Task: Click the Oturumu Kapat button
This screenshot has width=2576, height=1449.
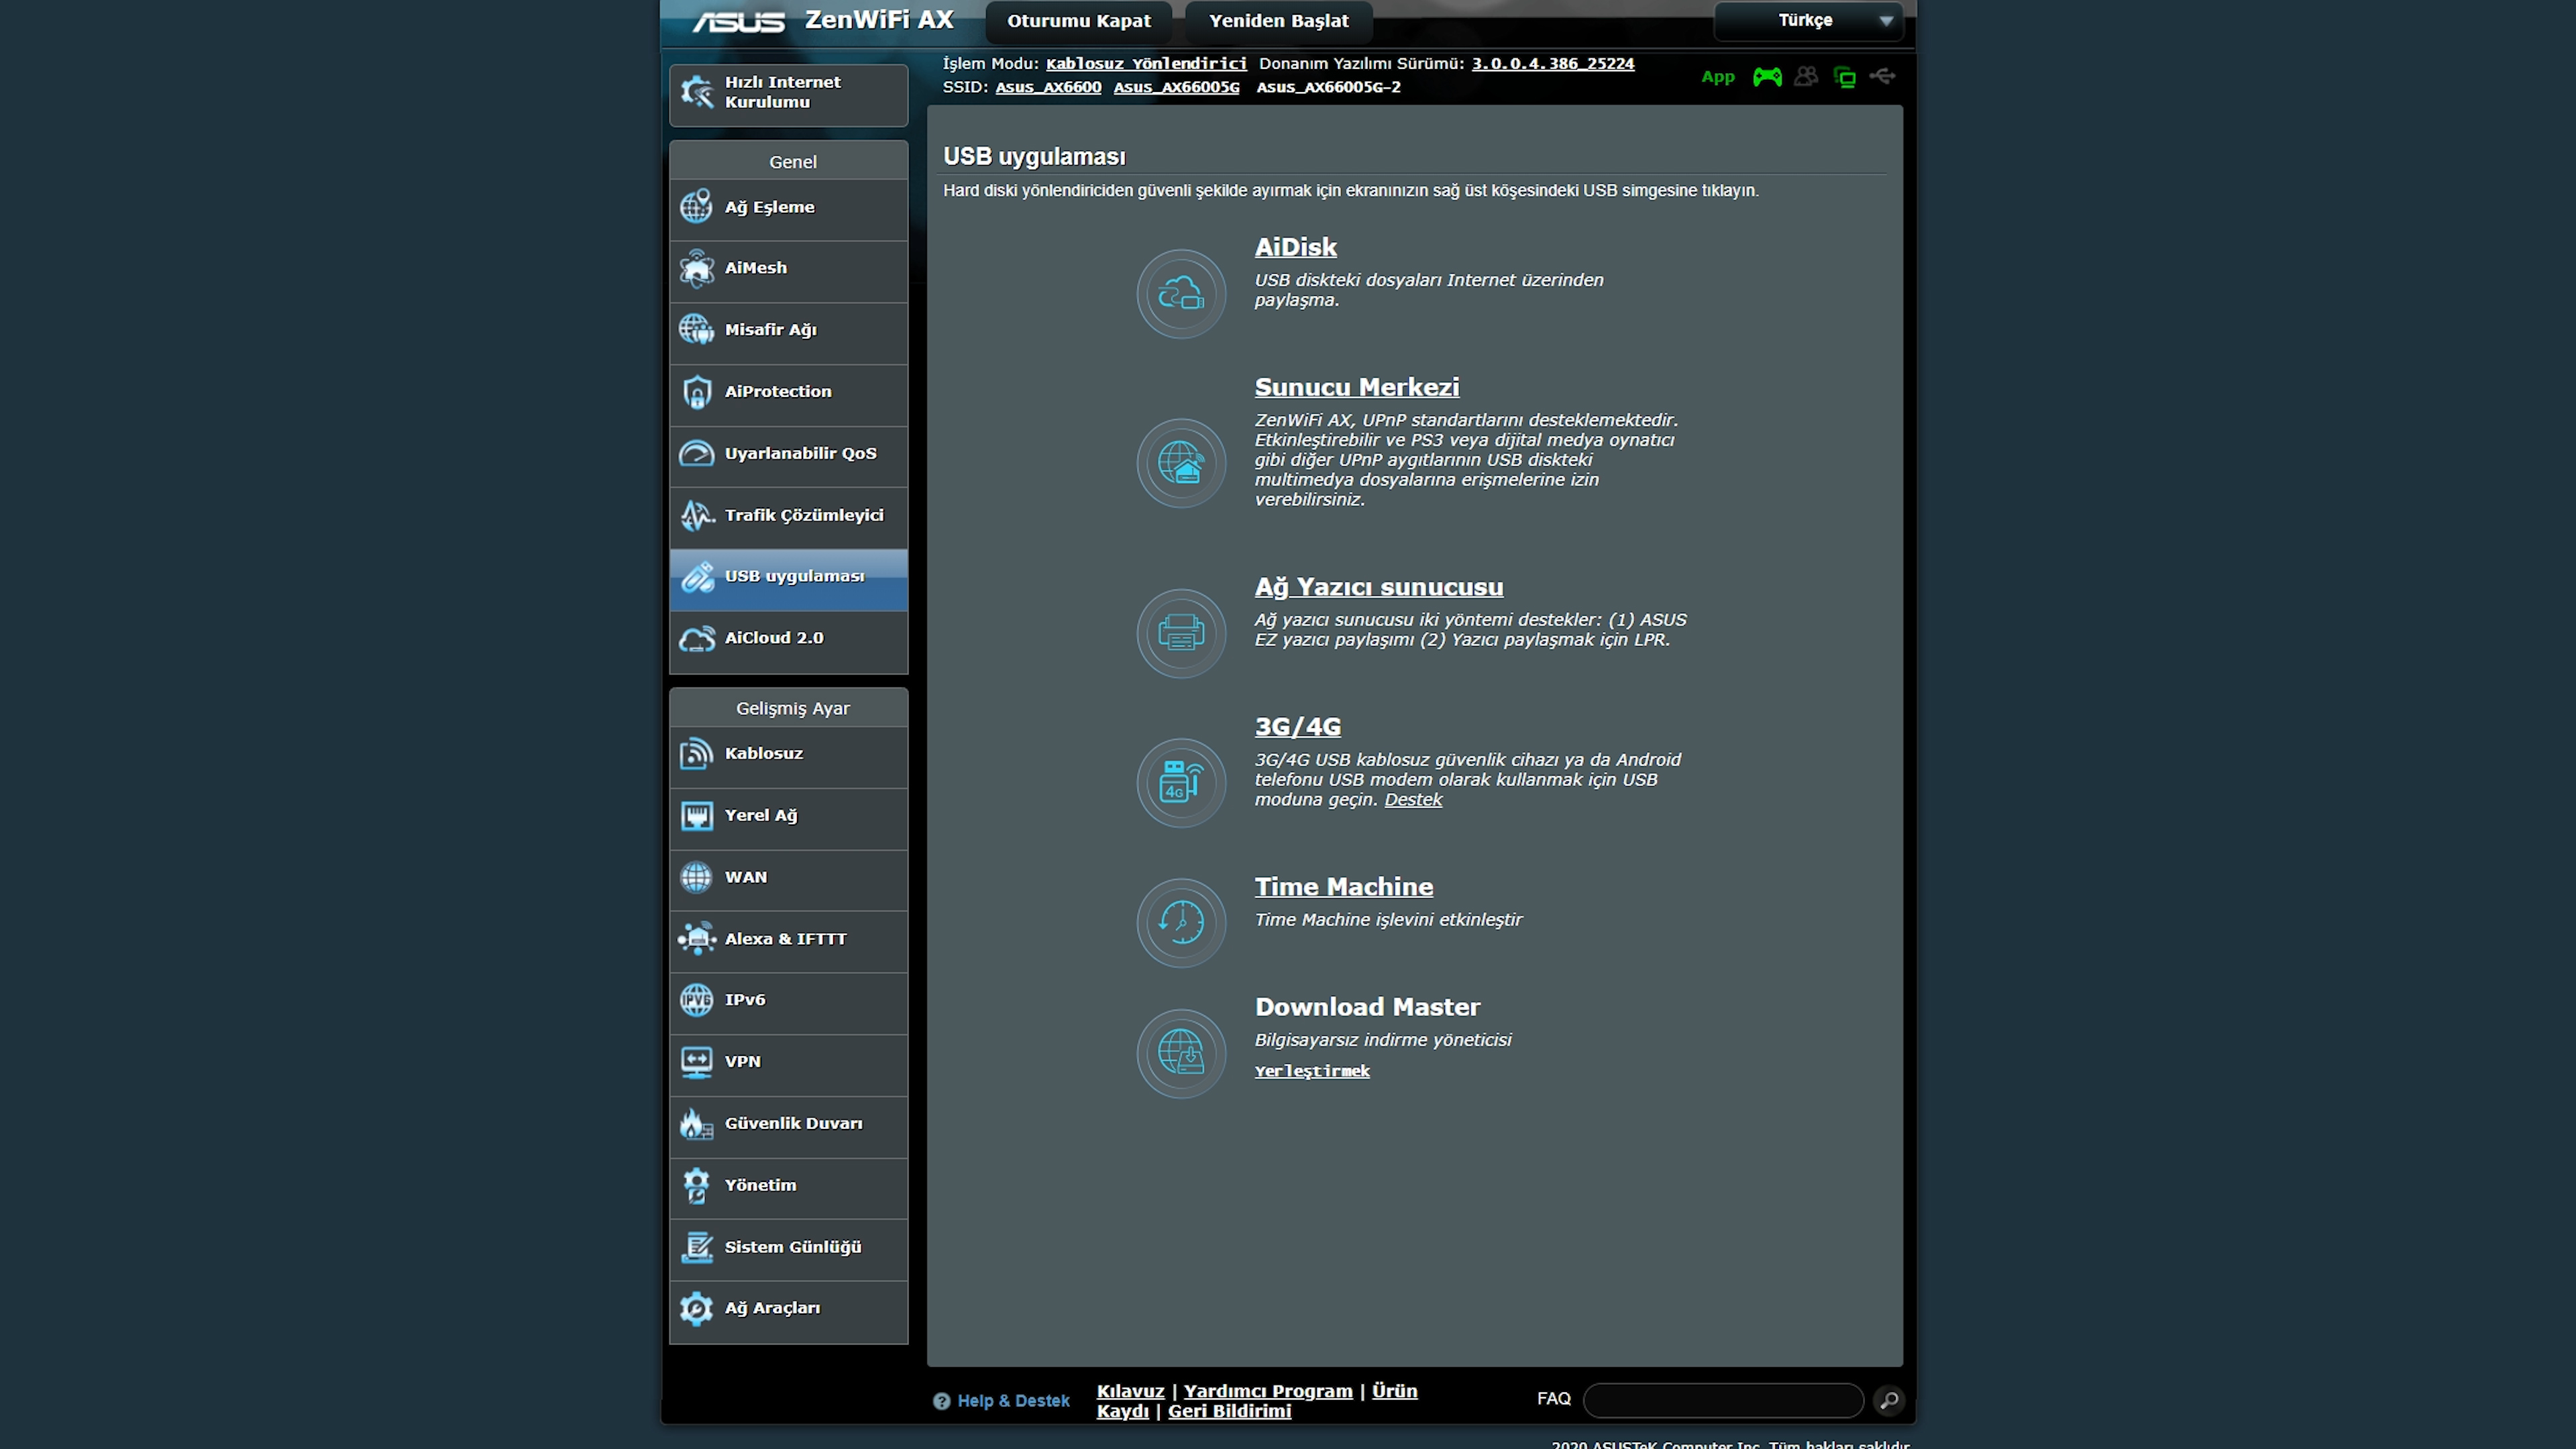Action: coord(1077,19)
